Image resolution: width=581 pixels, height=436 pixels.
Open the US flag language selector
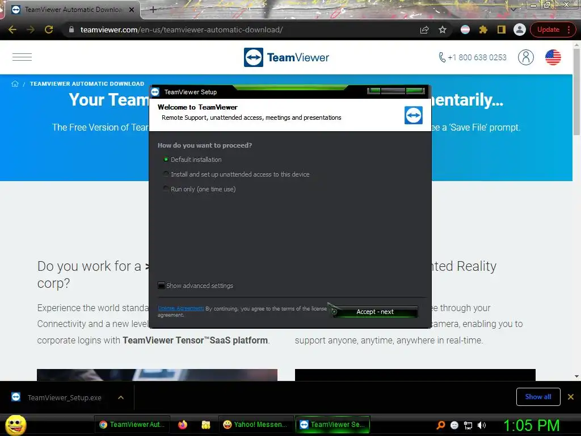click(x=553, y=57)
